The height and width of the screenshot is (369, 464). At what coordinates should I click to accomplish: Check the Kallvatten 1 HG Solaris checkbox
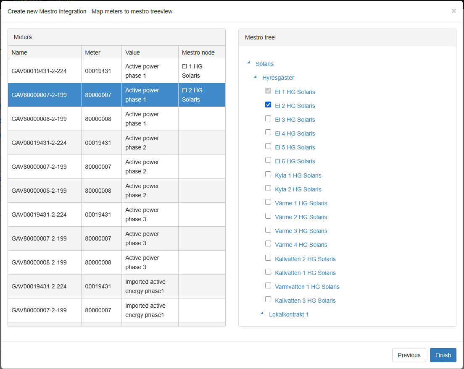click(x=268, y=272)
